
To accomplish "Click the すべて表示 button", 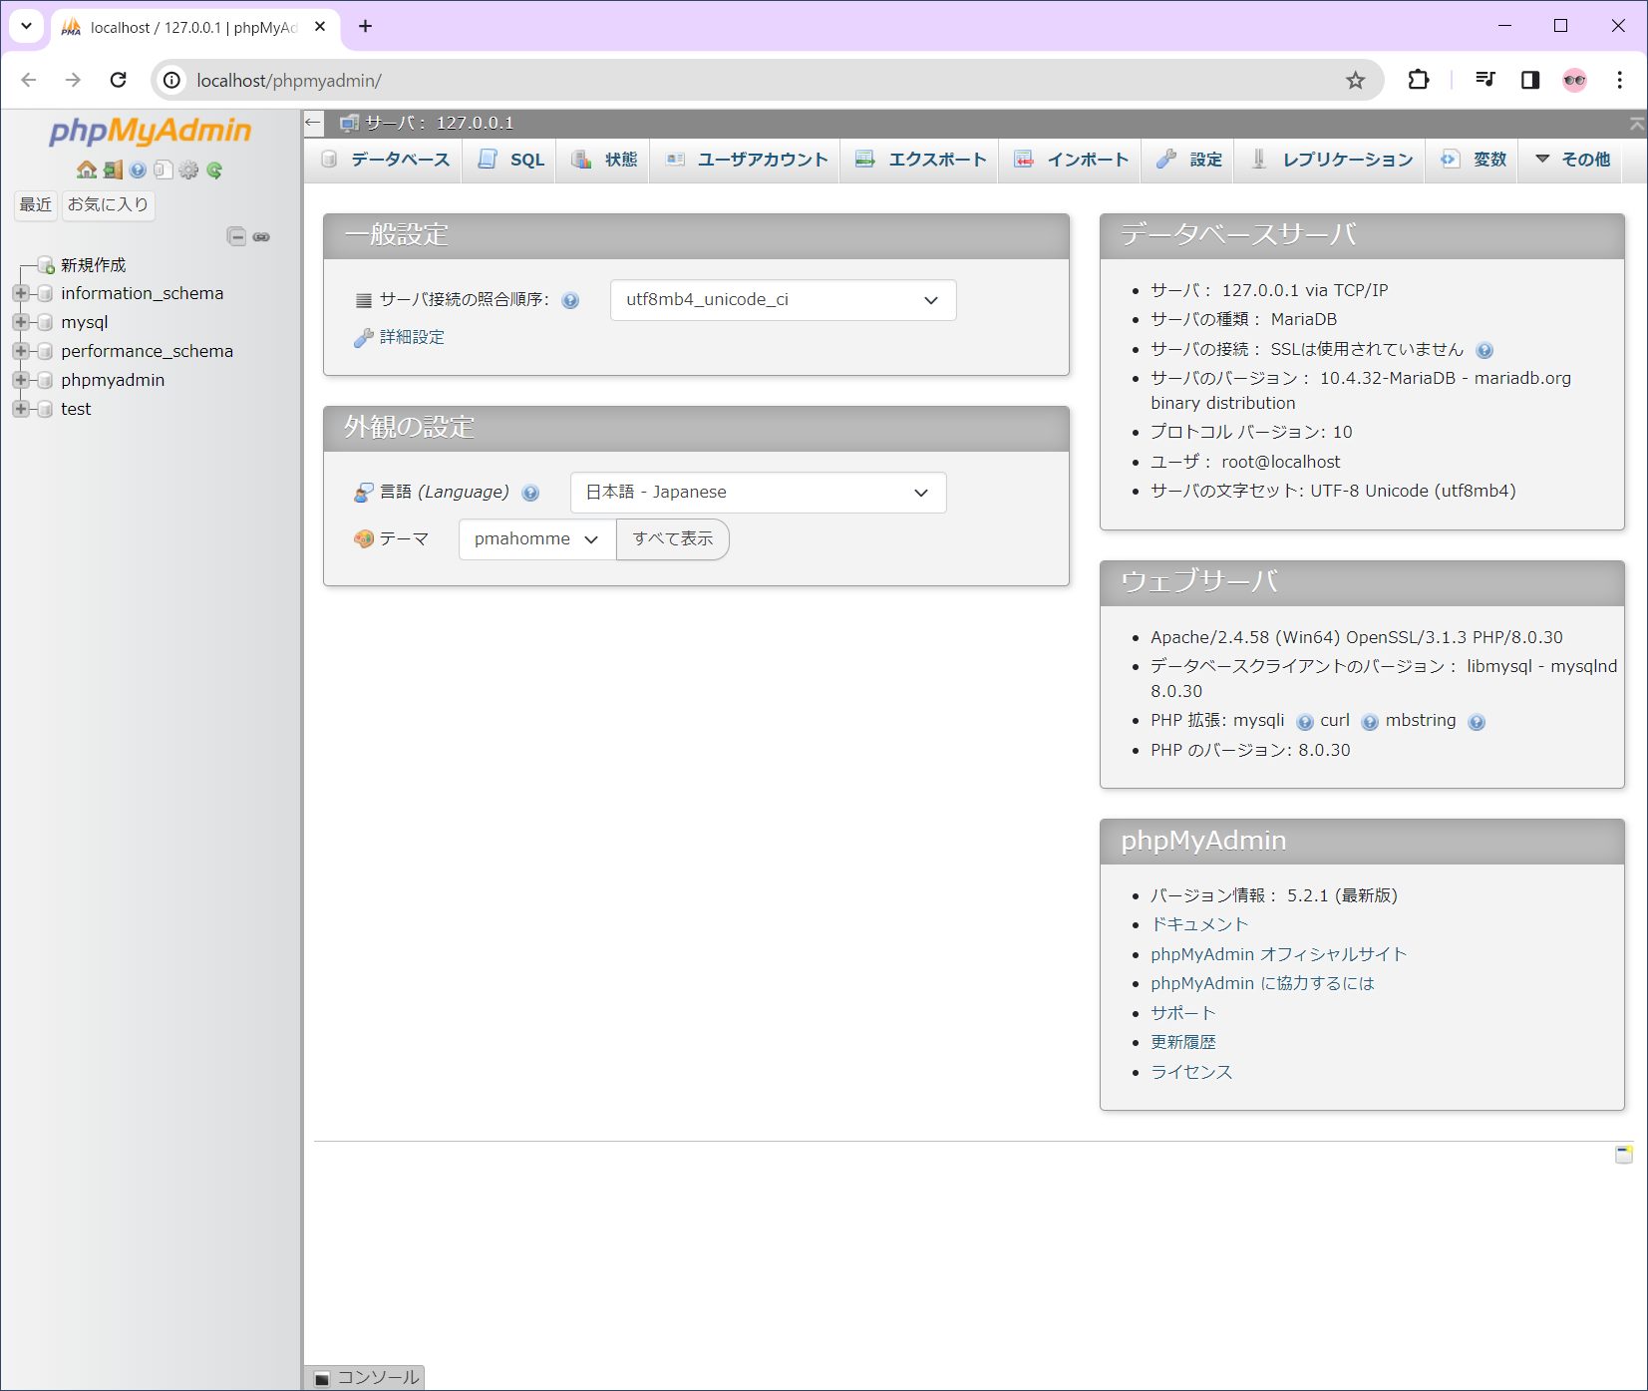I will pos(673,539).
